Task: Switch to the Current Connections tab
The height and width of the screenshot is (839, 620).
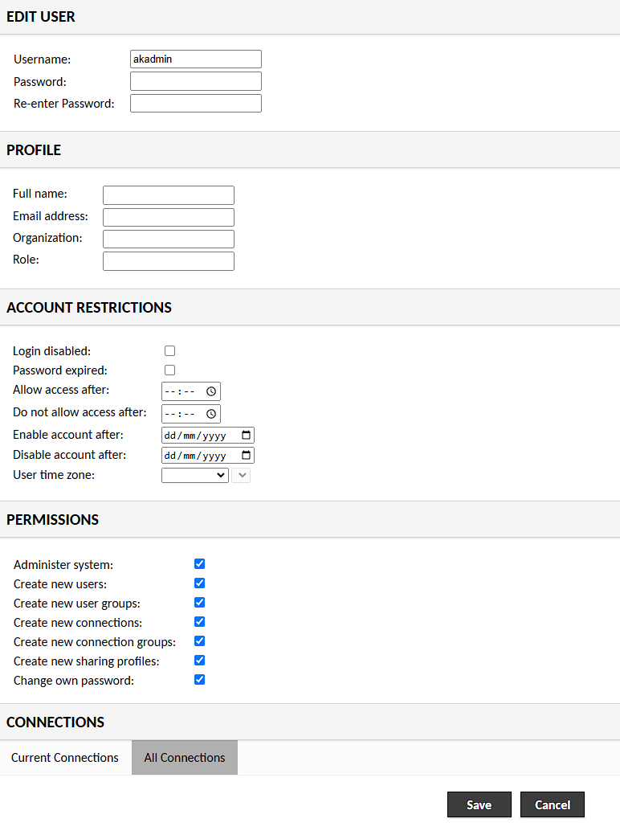Action: (x=65, y=758)
